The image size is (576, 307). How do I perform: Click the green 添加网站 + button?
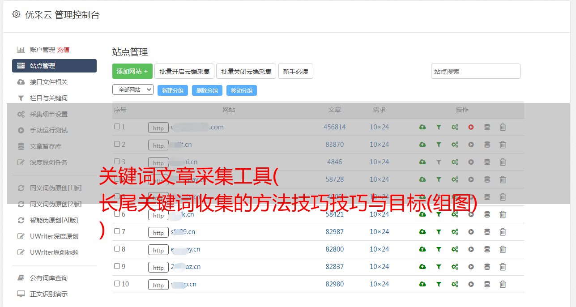click(132, 71)
